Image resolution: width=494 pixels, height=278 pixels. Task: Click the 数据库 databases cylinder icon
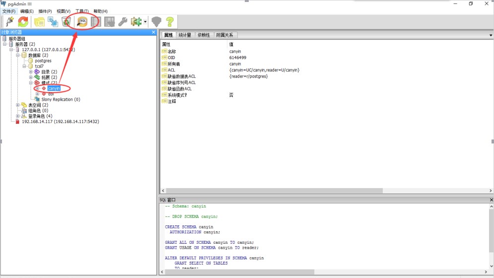click(x=24, y=55)
